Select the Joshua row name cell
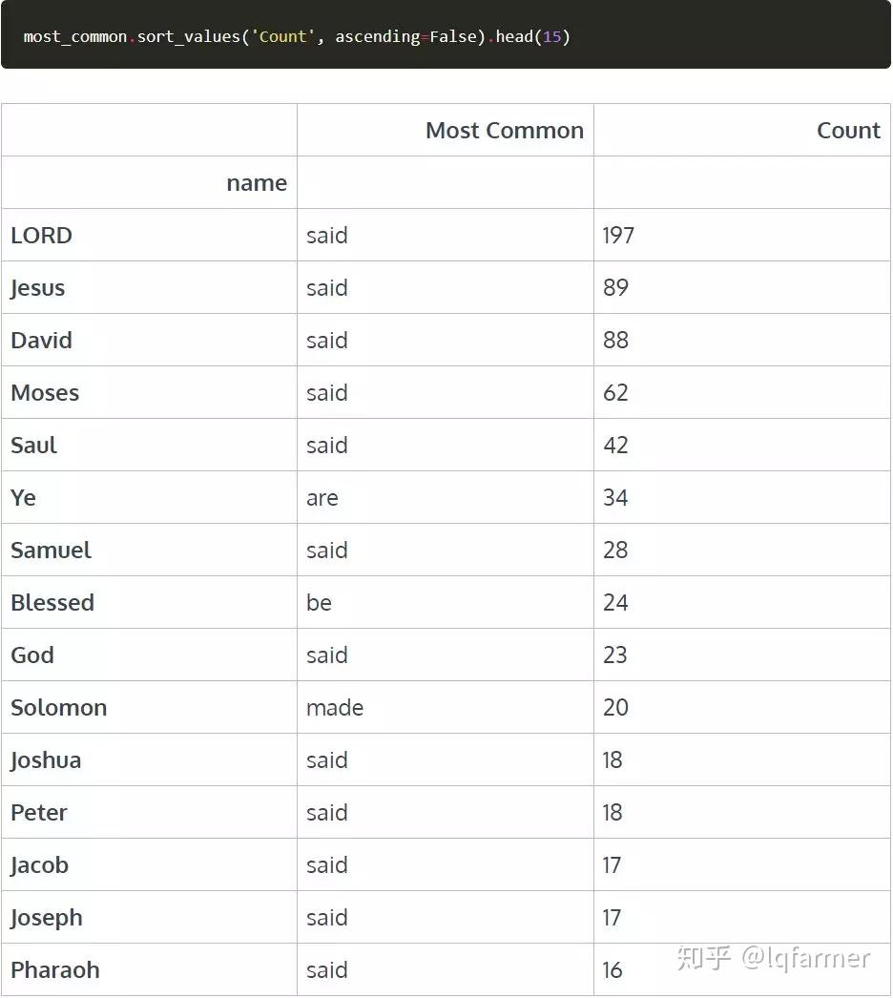This screenshot has width=893, height=998. pos(46,760)
